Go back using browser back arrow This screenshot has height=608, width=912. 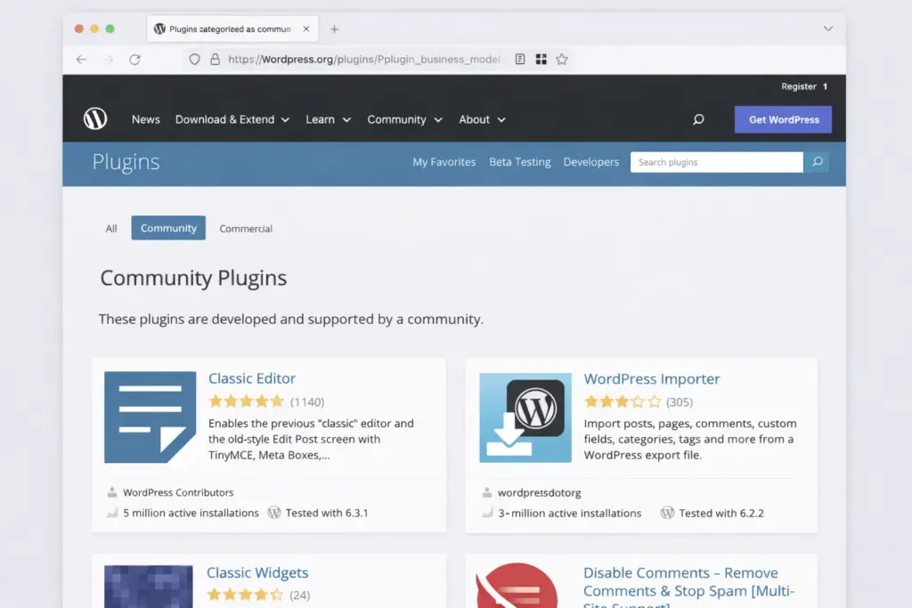pyautogui.click(x=82, y=60)
